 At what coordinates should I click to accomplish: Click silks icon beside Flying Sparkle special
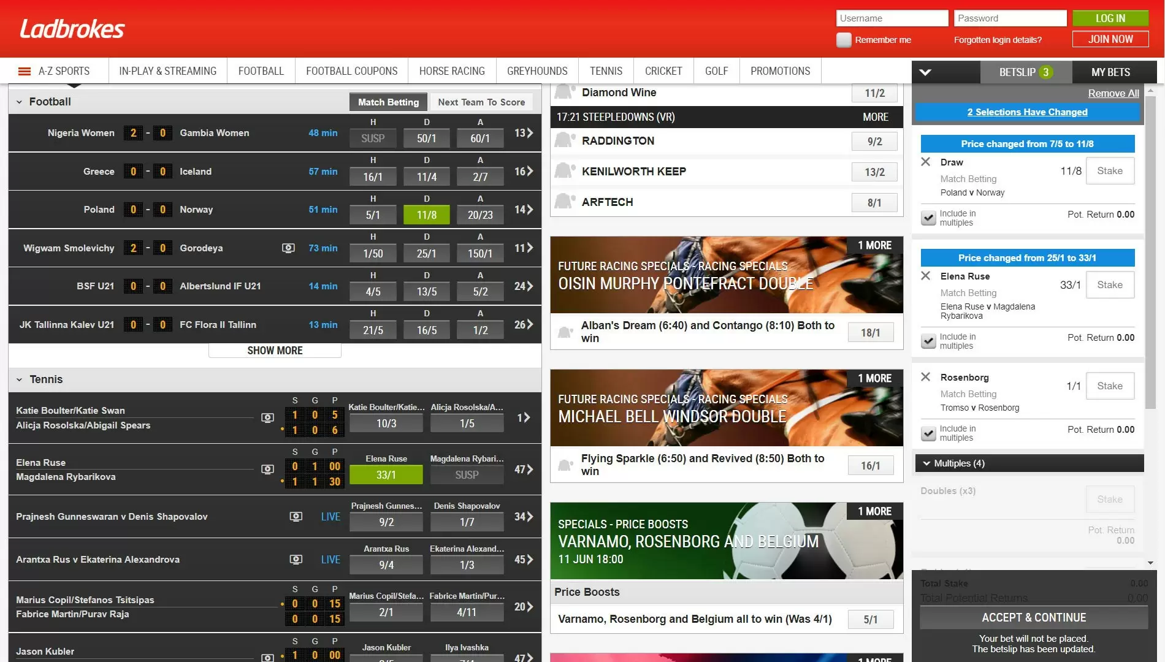[x=565, y=465]
